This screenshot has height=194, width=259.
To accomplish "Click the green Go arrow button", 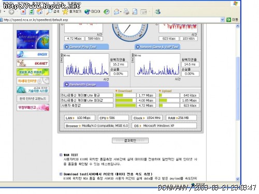I will click(232, 20).
